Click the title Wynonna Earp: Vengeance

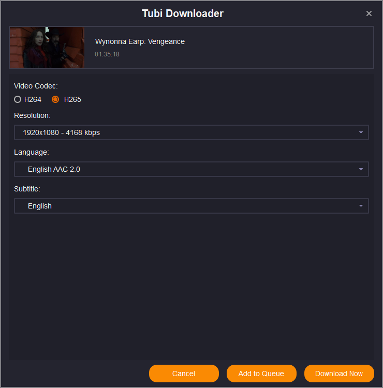point(140,41)
